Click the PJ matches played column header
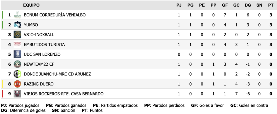277x114 pixels. (x=179, y=5)
